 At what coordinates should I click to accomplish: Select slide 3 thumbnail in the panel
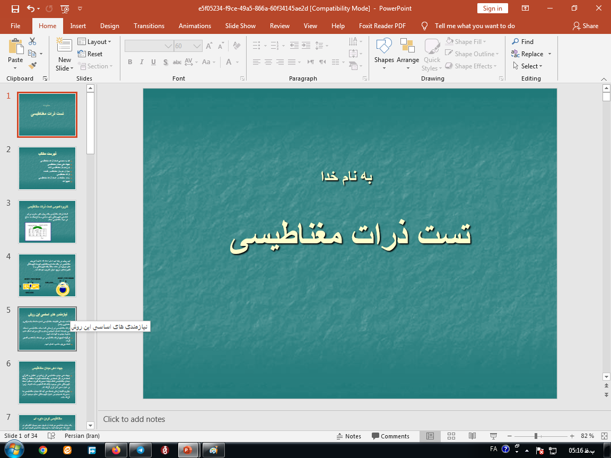47,222
